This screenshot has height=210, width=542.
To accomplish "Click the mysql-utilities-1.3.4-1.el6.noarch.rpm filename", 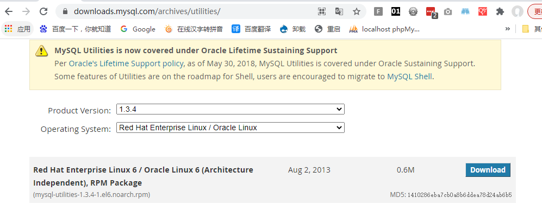I will point(91,195).
